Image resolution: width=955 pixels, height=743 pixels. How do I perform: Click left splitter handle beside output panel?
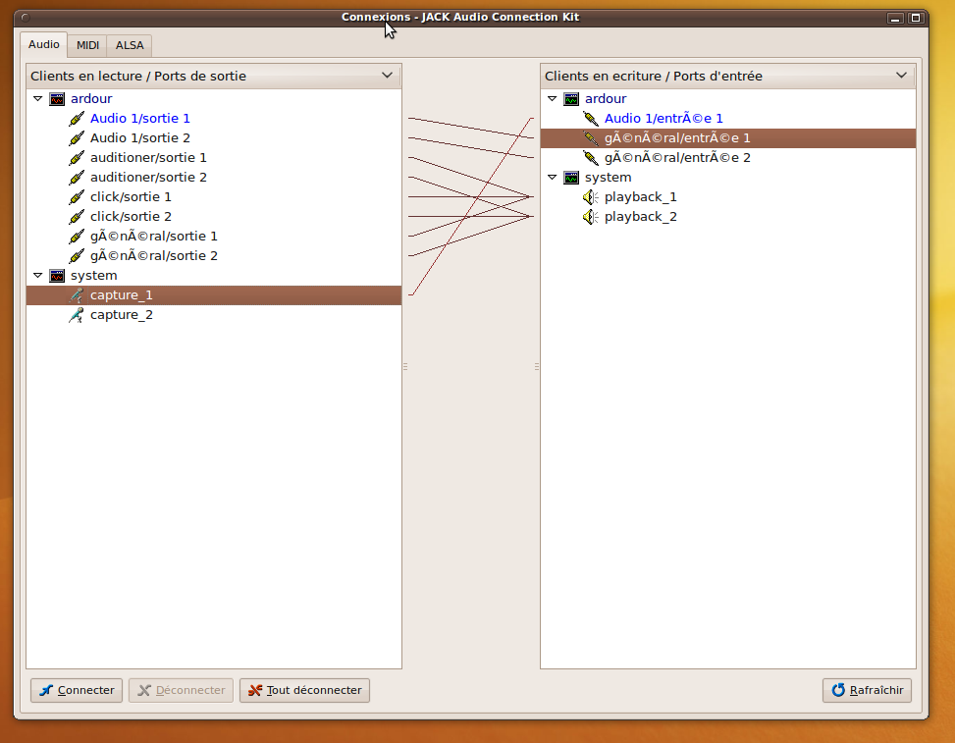405,367
